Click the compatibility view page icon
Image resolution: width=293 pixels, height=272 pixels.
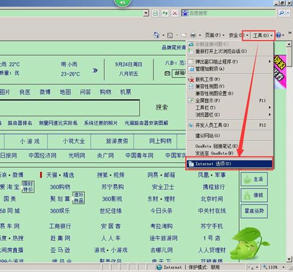point(155,14)
